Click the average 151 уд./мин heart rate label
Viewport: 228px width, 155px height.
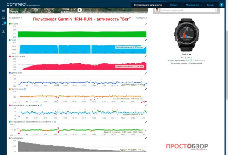pos(129,66)
